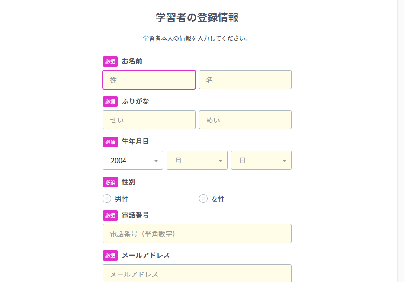Click the 必須 badge beside お名前

tap(110, 61)
